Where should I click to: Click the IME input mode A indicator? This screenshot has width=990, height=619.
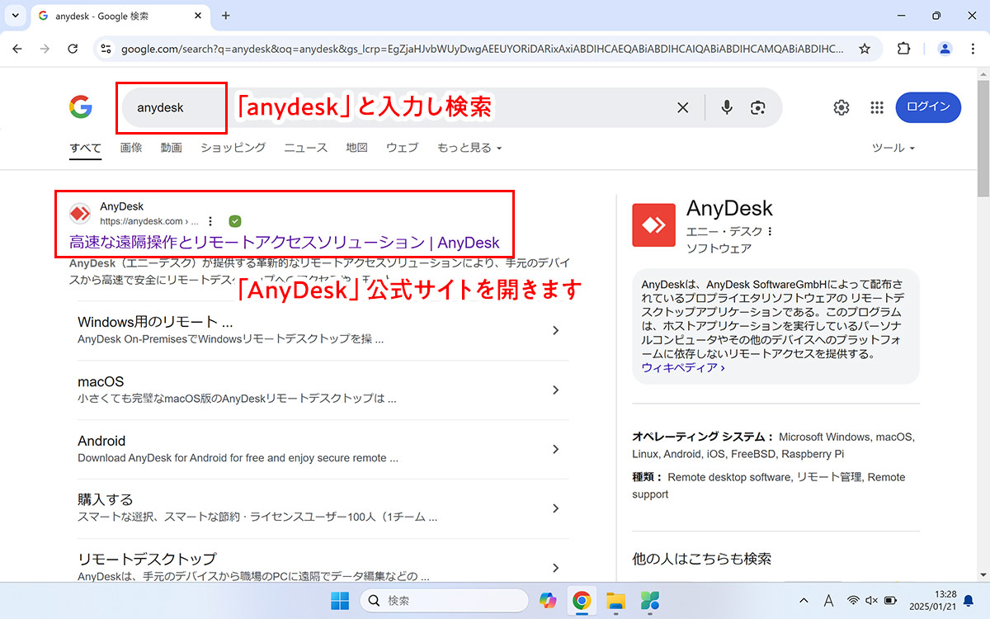pos(828,600)
